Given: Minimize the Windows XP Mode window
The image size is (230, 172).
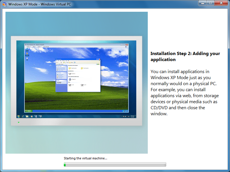Looking at the screenshot, I should [203, 3].
